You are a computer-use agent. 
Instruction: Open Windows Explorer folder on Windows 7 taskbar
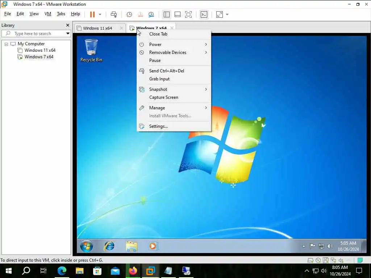pos(132,246)
